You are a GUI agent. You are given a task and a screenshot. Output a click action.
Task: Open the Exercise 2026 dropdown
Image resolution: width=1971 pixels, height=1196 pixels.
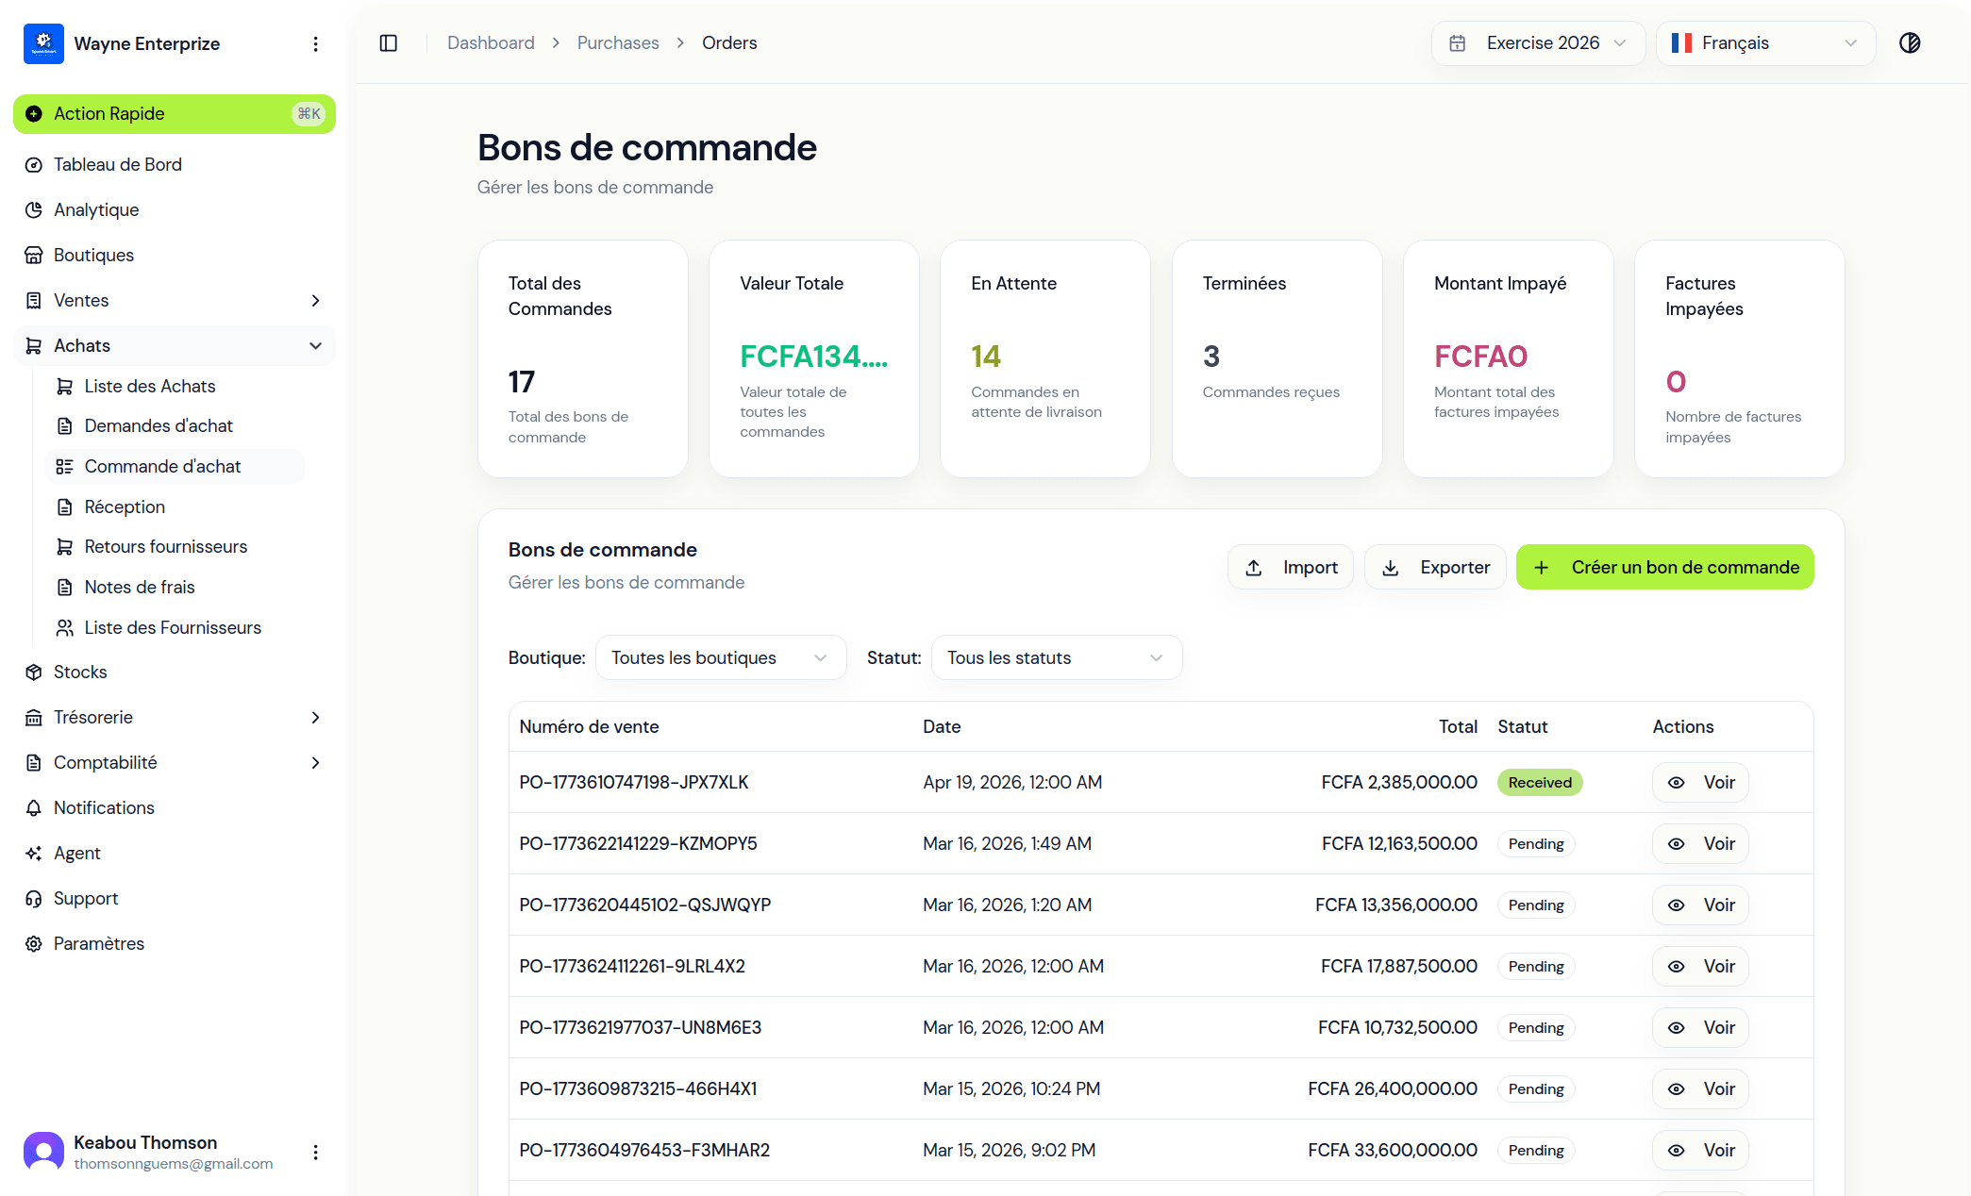click(x=1539, y=43)
